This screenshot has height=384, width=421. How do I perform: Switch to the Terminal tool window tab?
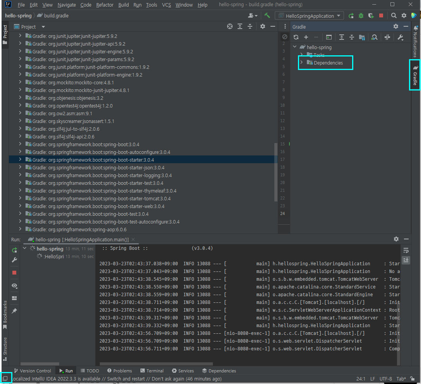(152, 370)
